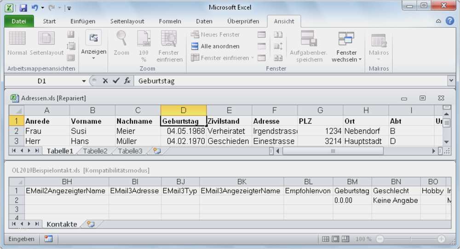The height and width of the screenshot is (249, 460).
Task: Select Normal view button in status bar
Action: 326,239
